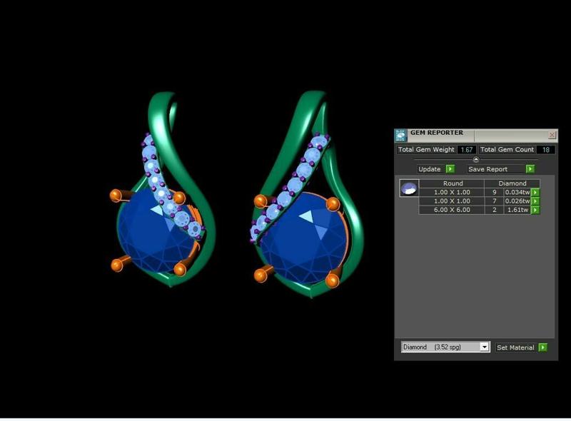The image size is (571, 421).
Task: Click the Diamond column header
Action: pos(512,183)
